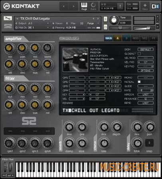Click the instrument pan slider under Tune

[x=120, y=28]
